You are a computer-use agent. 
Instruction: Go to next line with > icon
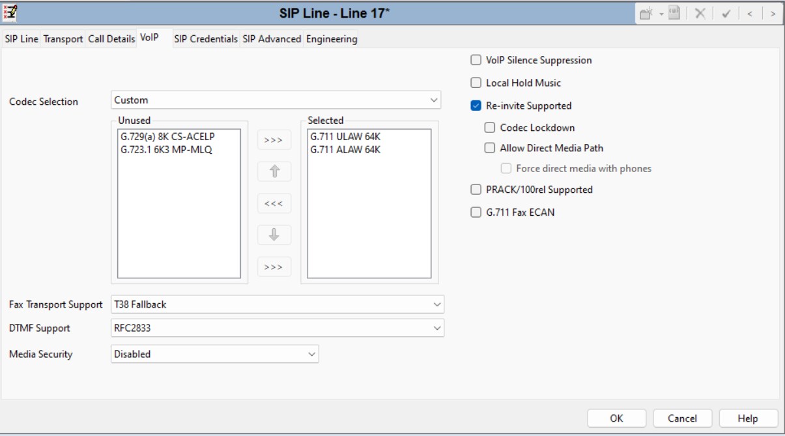click(x=773, y=14)
